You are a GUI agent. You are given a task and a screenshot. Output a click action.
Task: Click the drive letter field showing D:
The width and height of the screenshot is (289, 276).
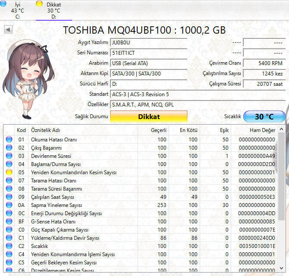tap(149, 84)
